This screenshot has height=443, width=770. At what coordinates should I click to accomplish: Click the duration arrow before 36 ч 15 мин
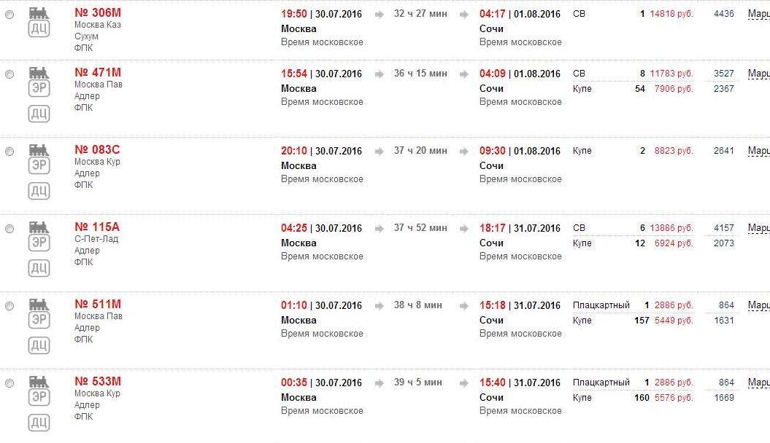coord(380,74)
